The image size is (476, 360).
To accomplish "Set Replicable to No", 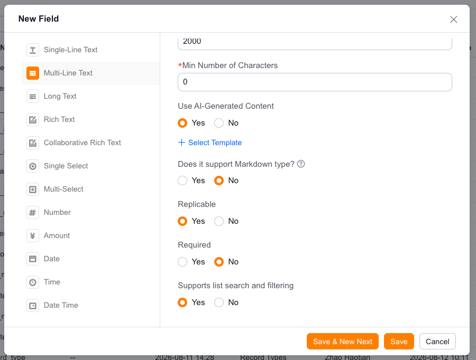I will [x=219, y=221].
